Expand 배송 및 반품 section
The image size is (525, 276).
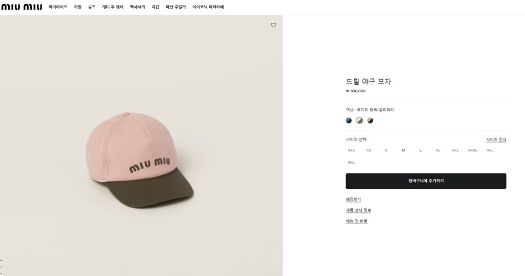356,221
